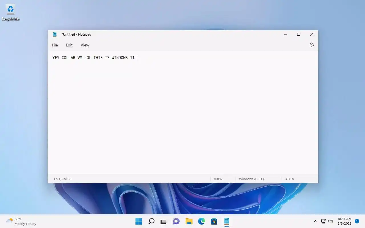Viewport: 365px width, 228px height.
Task: Open Notepad settings gear icon
Action: (311, 45)
